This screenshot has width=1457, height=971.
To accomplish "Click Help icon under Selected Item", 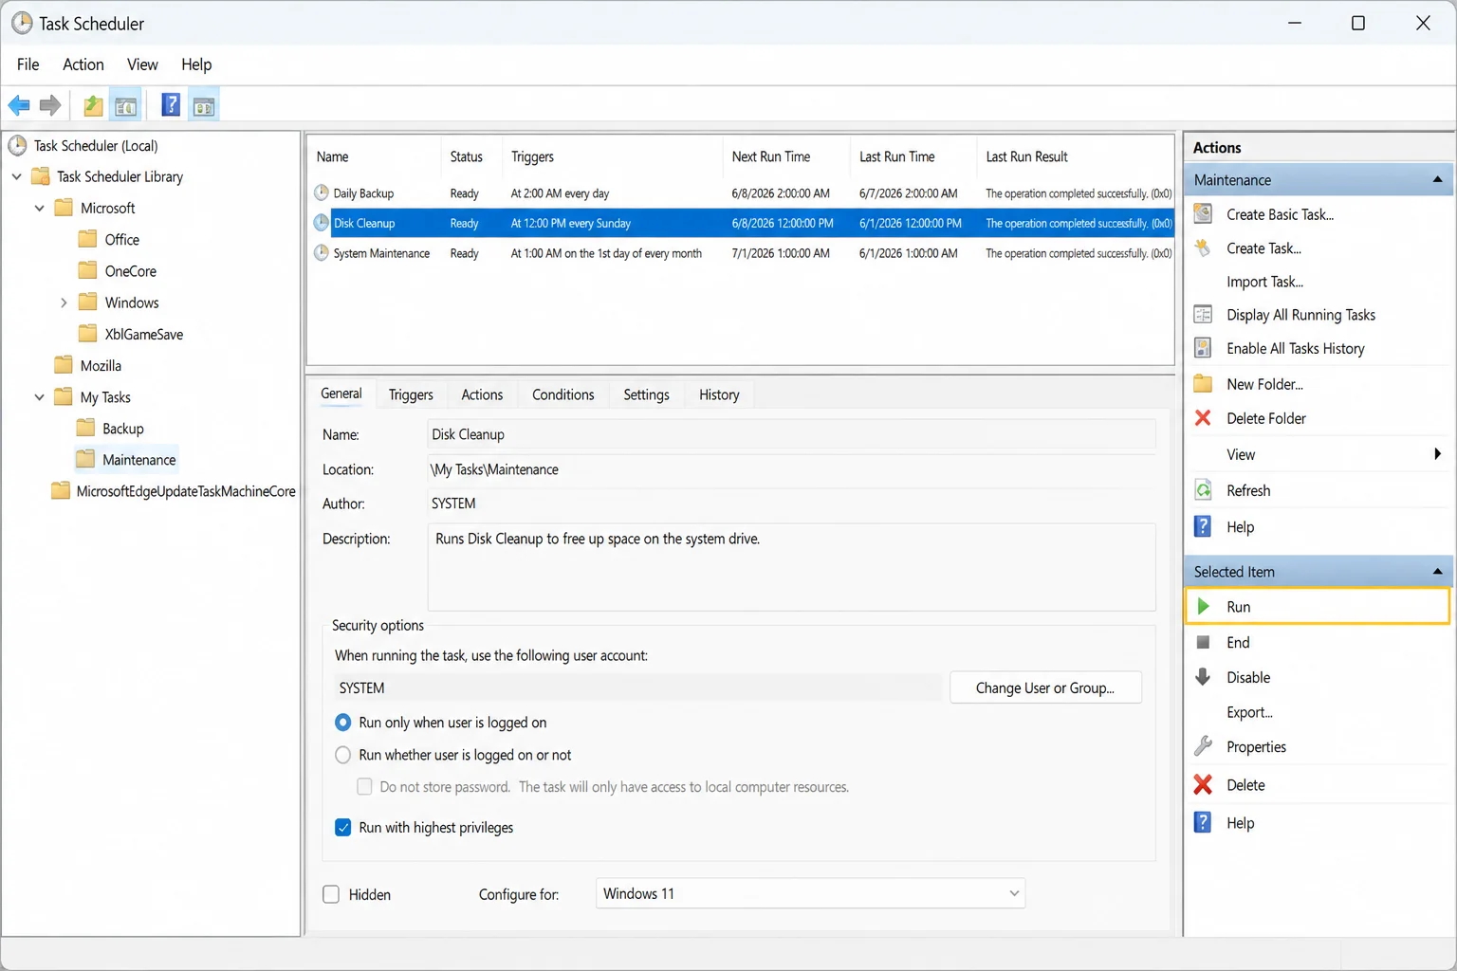I will click(x=1203, y=822).
